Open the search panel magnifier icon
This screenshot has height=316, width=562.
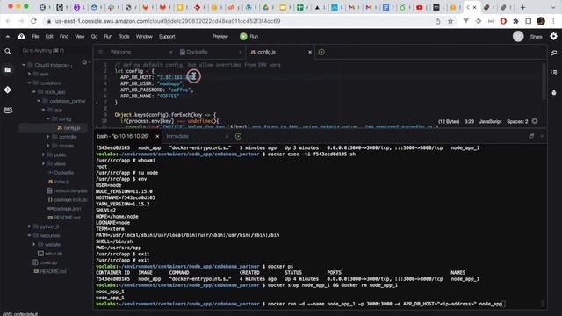[x=8, y=52]
